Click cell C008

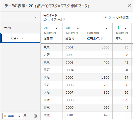[73, 100]
